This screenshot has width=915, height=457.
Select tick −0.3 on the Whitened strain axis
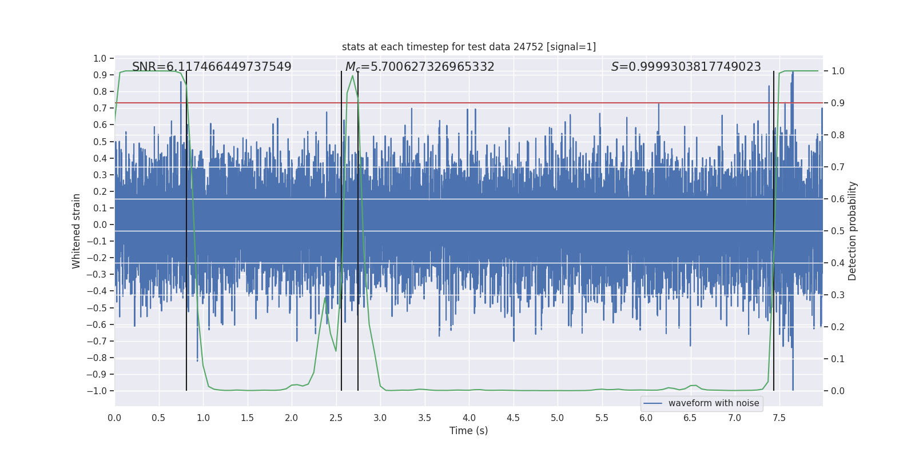click(x=97, y=274)
